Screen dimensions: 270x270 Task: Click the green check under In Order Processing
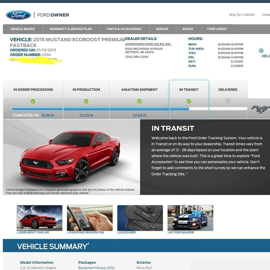[33, 101]
